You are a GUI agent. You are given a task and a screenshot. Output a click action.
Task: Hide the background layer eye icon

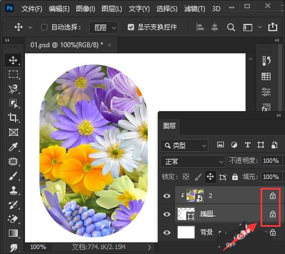(x=167, y=232)
